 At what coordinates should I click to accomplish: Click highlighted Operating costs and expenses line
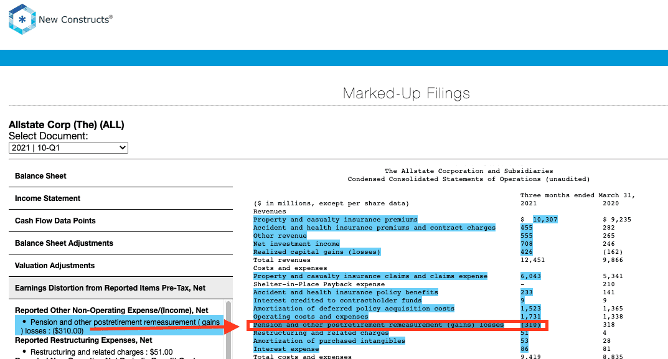point(311,317)
